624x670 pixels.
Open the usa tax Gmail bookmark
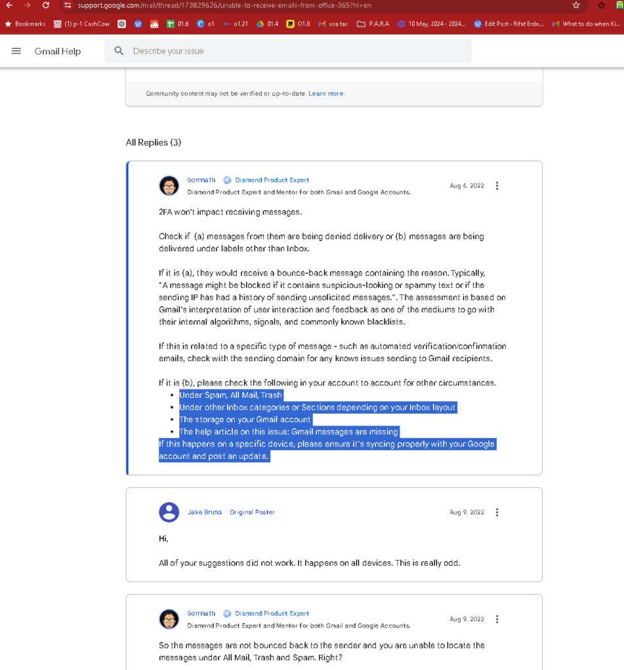tap(333, 24)
